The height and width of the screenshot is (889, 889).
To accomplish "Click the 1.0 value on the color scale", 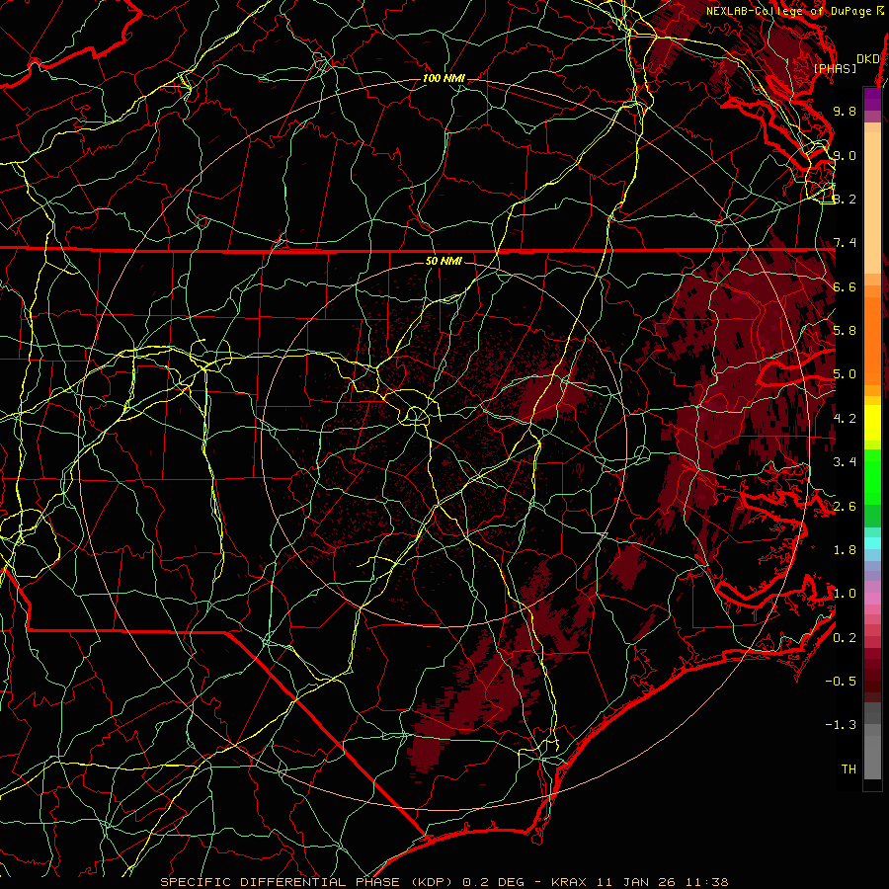I will pos(845,594).
